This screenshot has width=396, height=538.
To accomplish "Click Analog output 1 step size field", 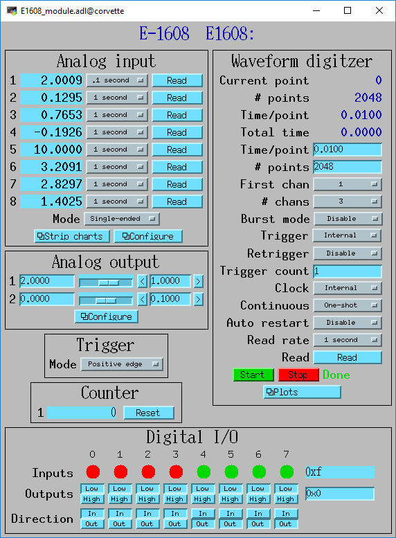I will click(x=170, y=281).
